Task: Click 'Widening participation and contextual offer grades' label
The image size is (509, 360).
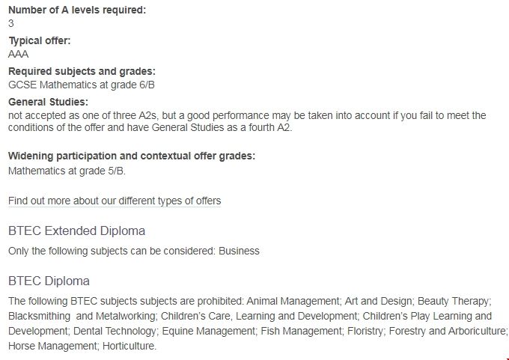Action: (131, 156)
